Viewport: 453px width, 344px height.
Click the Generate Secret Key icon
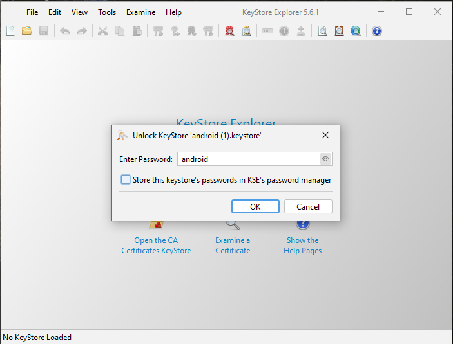175,31
